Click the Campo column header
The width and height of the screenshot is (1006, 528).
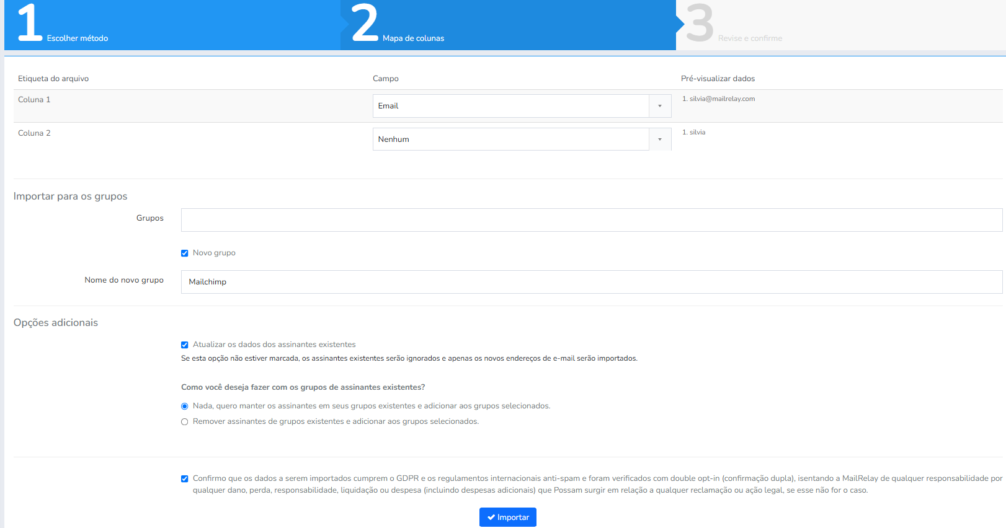tap(386, 79)
